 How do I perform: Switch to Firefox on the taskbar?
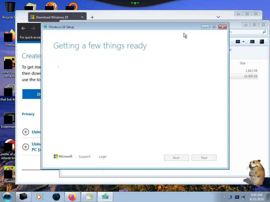[73, 197]
